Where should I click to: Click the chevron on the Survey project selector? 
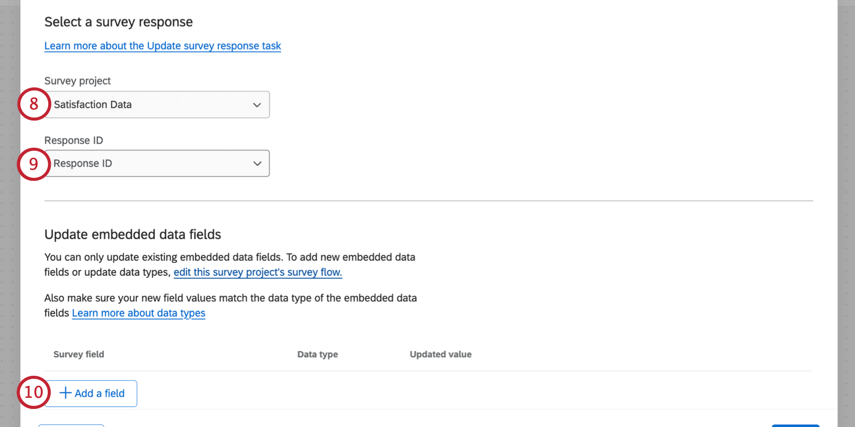(257, 104)
